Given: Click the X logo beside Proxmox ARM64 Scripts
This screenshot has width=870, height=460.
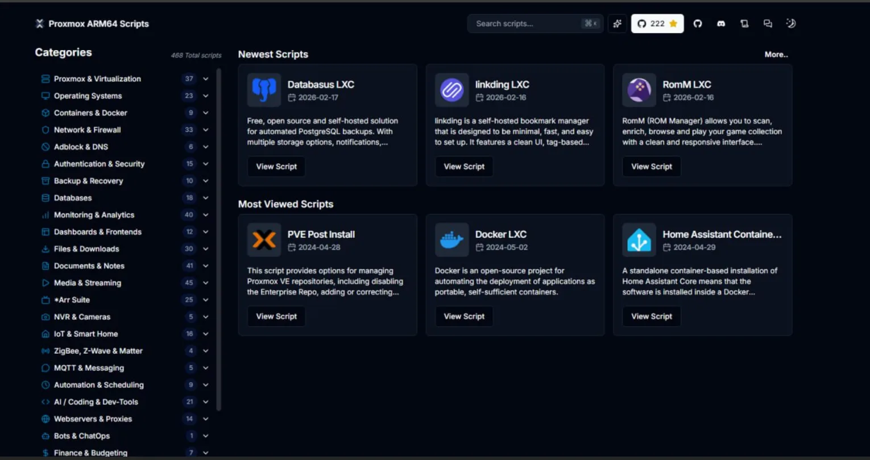Looking at the screenshot, I should tap(40, 24).
